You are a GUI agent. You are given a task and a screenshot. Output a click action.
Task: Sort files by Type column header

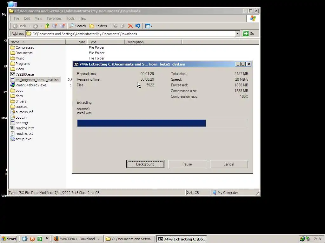(x=106, y=42)
